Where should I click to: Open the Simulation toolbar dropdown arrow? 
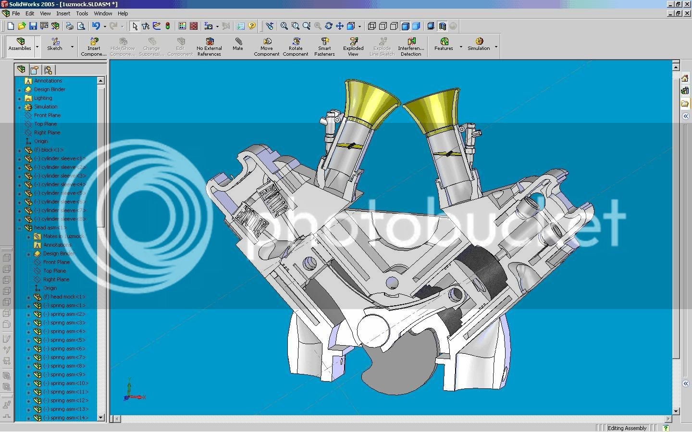[496, 47]
